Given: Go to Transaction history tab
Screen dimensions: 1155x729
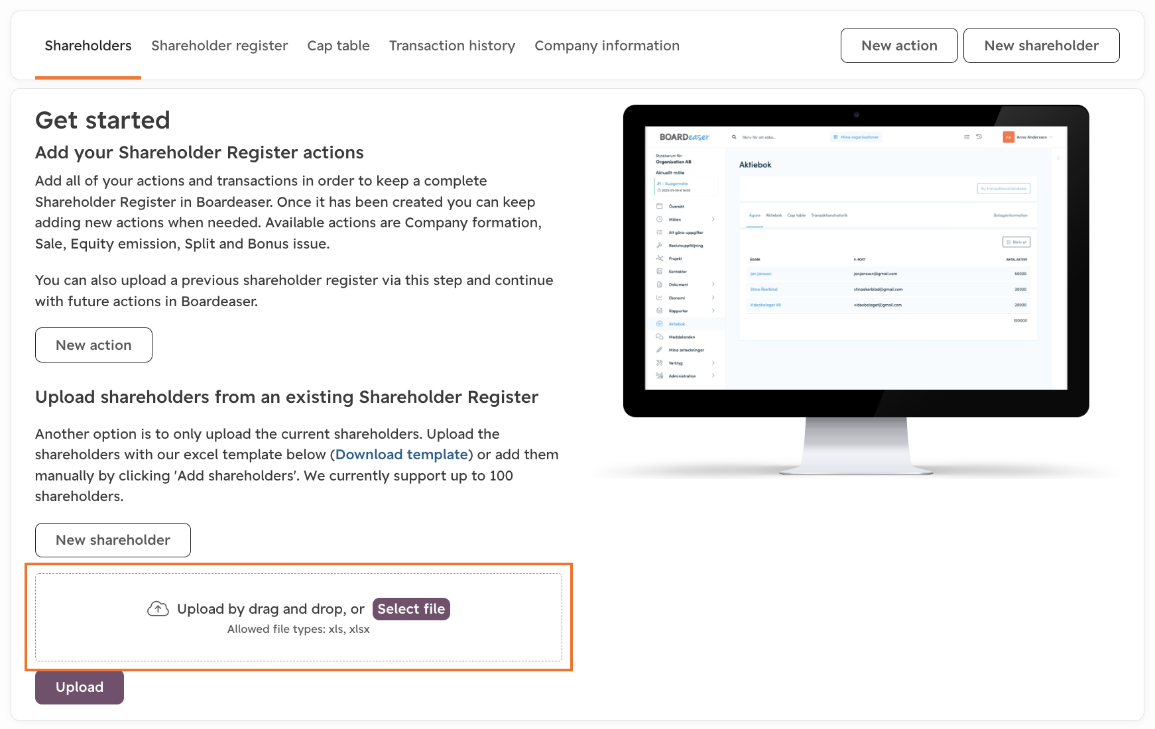Looking at the screenshot, I should (452, 46).
